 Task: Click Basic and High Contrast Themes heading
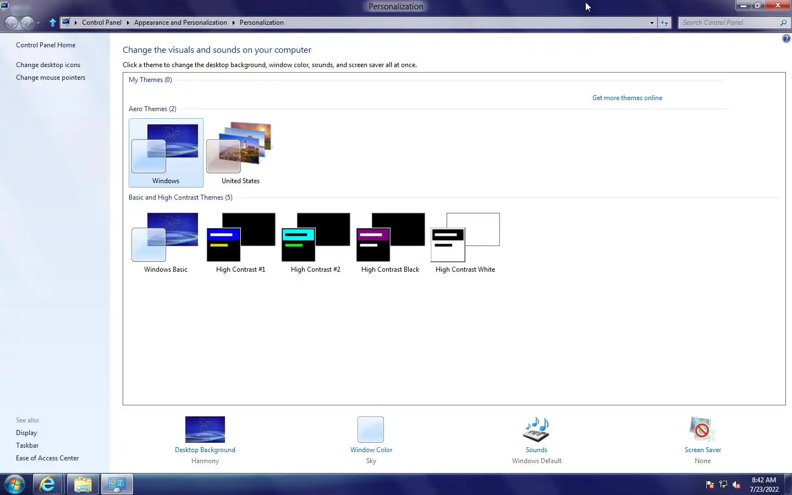coord(180,197)
